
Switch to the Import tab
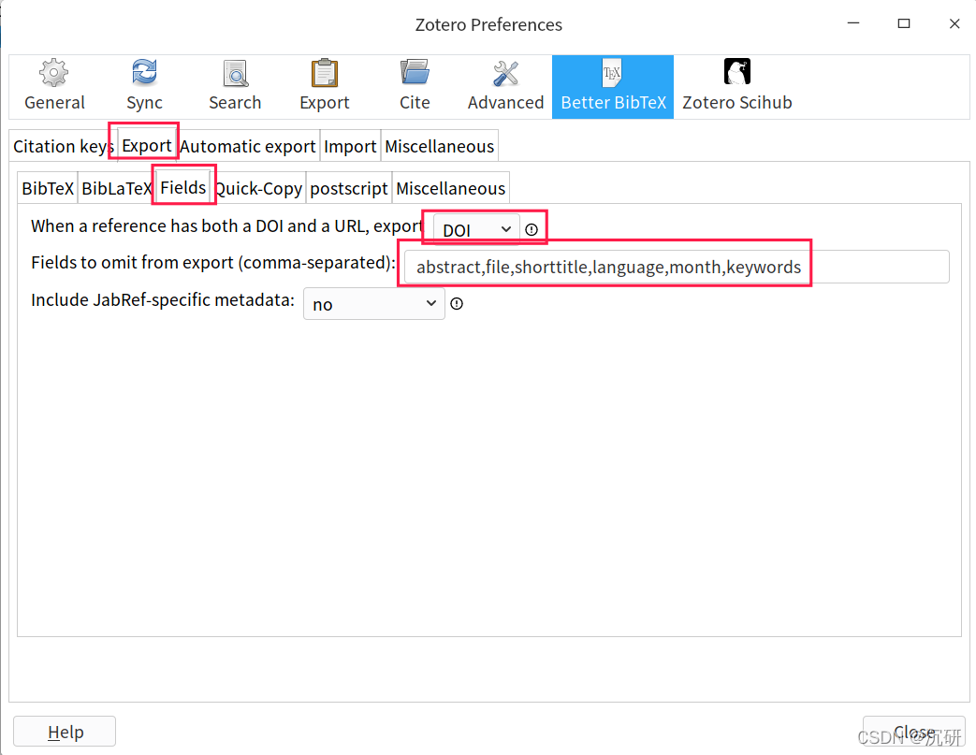[x=350, y=146]
